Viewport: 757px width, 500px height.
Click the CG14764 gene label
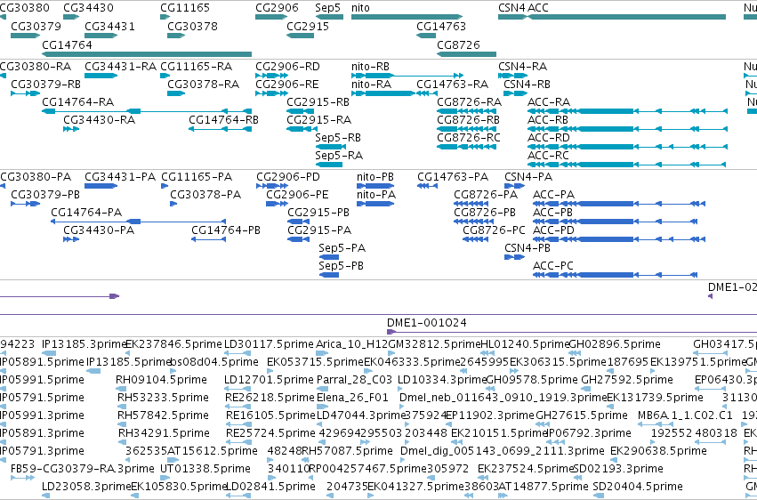[67, 44]
